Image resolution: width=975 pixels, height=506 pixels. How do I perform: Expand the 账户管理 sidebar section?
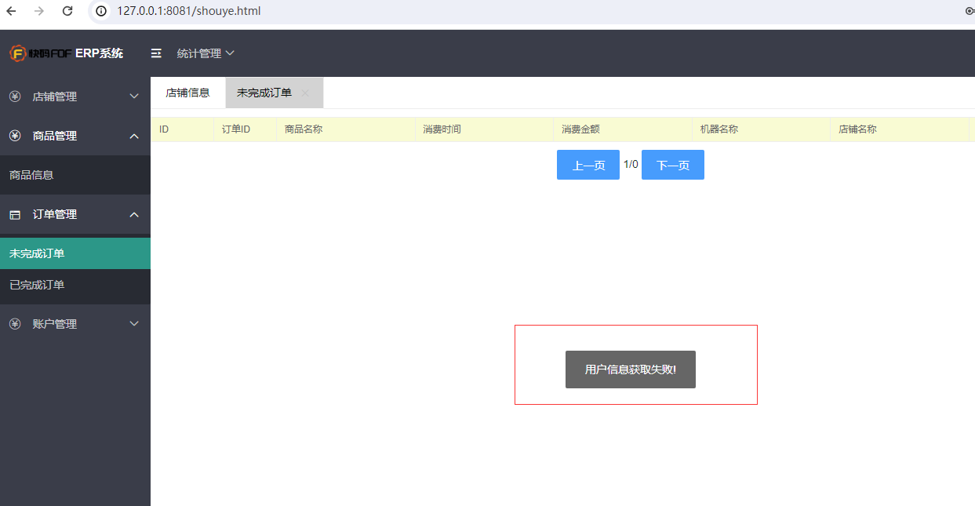click(75, 324)
